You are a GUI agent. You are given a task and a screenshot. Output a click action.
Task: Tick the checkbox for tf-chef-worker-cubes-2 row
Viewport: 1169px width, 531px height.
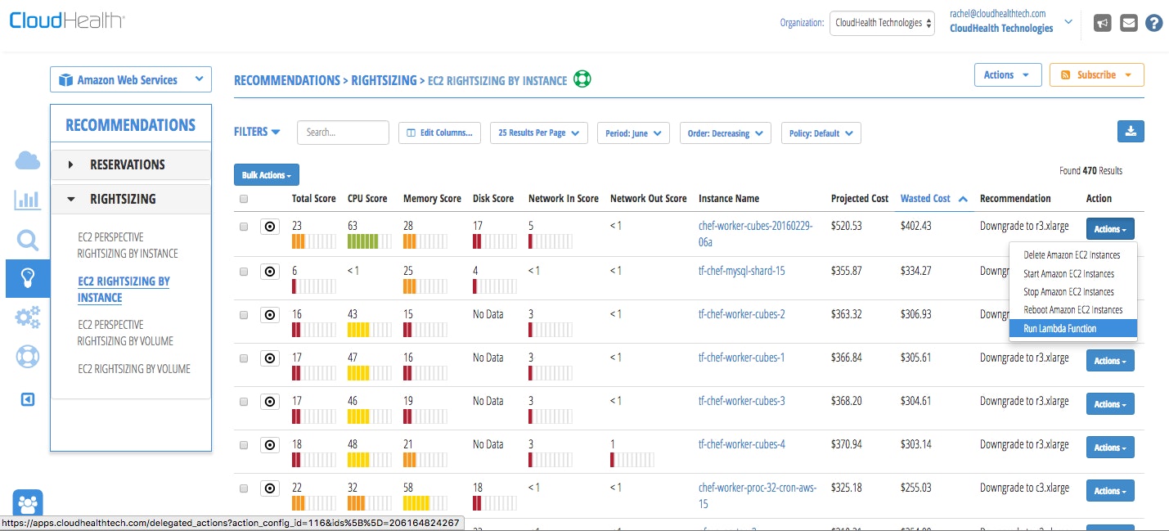(244, 314)
